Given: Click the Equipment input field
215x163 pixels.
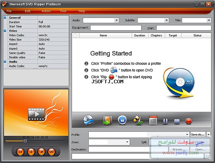Looking at the screenshot, I should [116, 28].
